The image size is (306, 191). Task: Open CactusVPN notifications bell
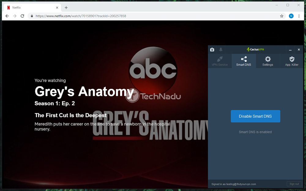tap(221, 50)
